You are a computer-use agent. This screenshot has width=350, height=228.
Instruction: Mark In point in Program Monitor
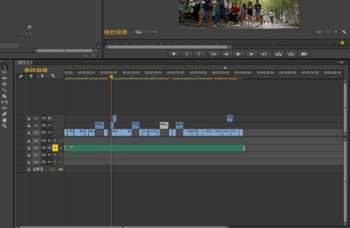[186, 54]
